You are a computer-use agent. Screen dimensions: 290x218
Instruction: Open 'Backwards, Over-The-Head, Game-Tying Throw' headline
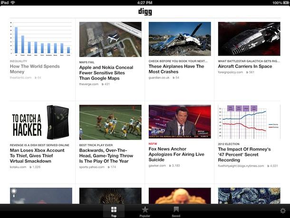coord(106,156)
